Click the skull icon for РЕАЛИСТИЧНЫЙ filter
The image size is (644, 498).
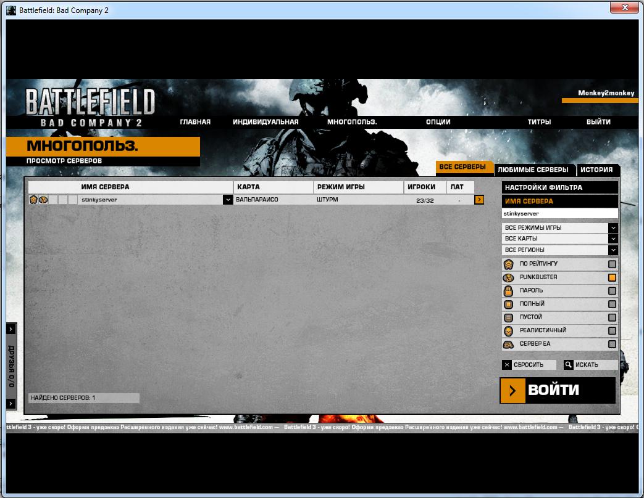point(508,331)
